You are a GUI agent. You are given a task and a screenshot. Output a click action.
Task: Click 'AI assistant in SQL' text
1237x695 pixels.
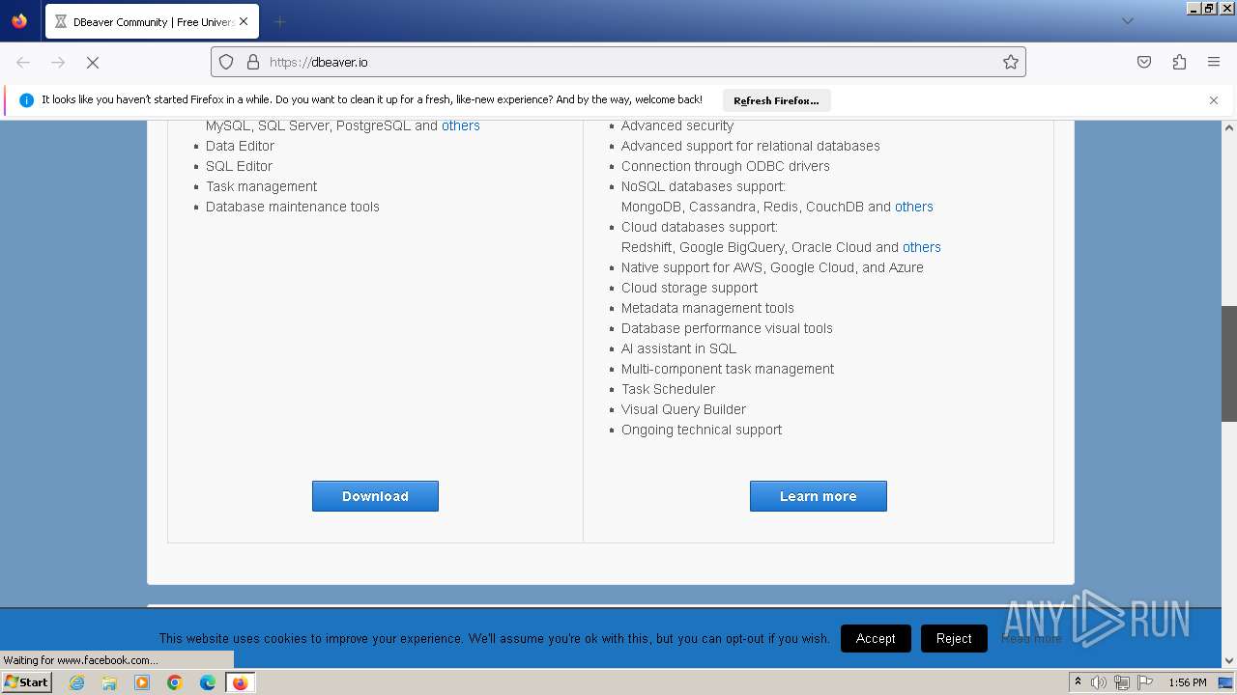pos(678,348)
